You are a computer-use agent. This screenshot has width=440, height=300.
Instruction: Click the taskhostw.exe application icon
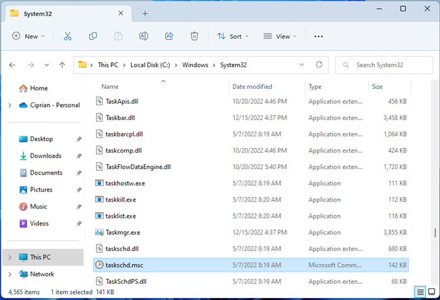click(x=99, y=183)
